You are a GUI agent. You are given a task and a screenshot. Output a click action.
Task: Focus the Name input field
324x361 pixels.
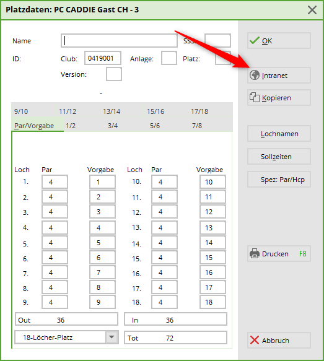pyautogui.click(x=119, y=41)
